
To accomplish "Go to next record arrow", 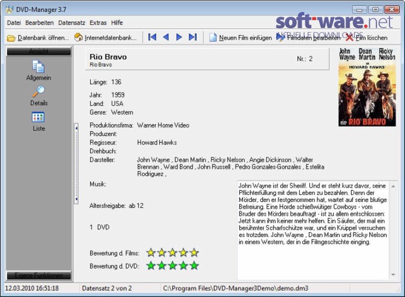I will [179, 37].
